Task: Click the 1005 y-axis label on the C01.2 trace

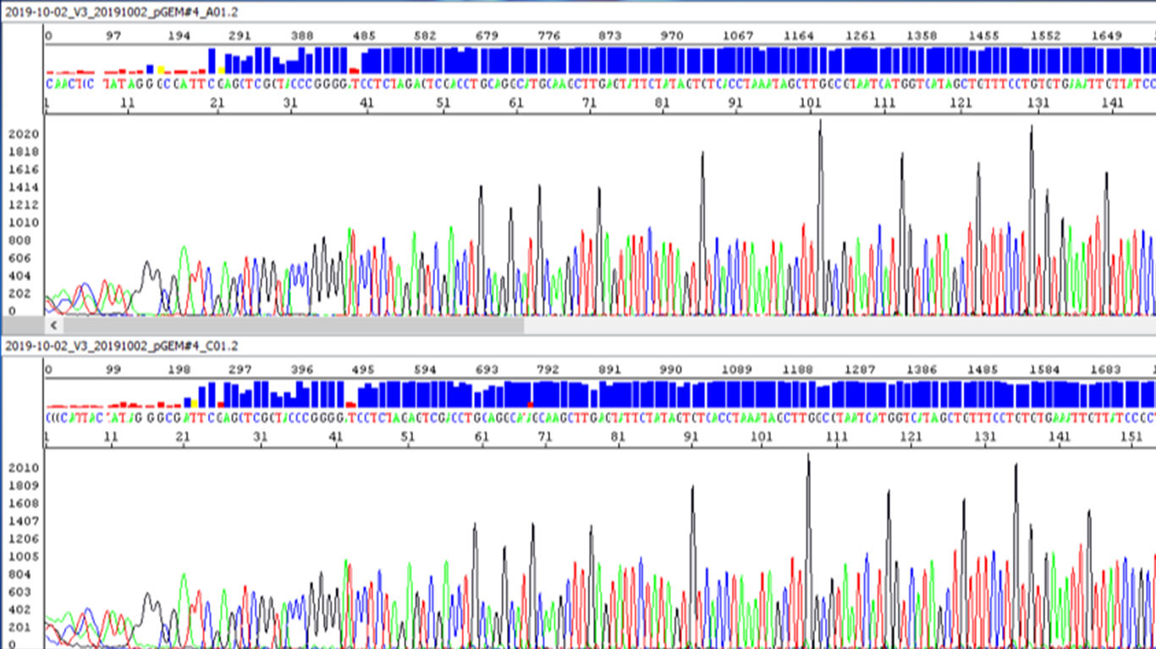Action: (23, 557)
